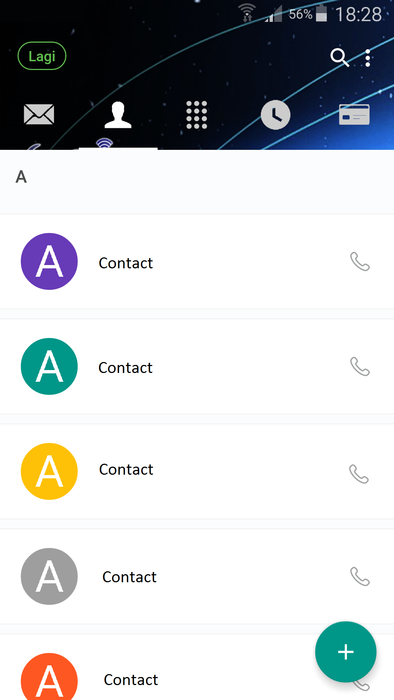
Task: Open the search magnifier icon
Action: pyautogui.click(x=340, y=58)
